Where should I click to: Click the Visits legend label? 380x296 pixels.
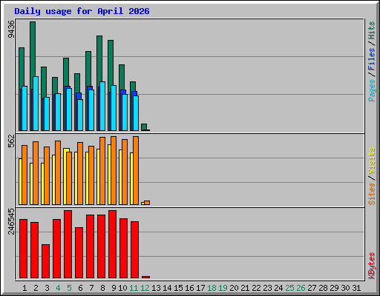point(371,161)
